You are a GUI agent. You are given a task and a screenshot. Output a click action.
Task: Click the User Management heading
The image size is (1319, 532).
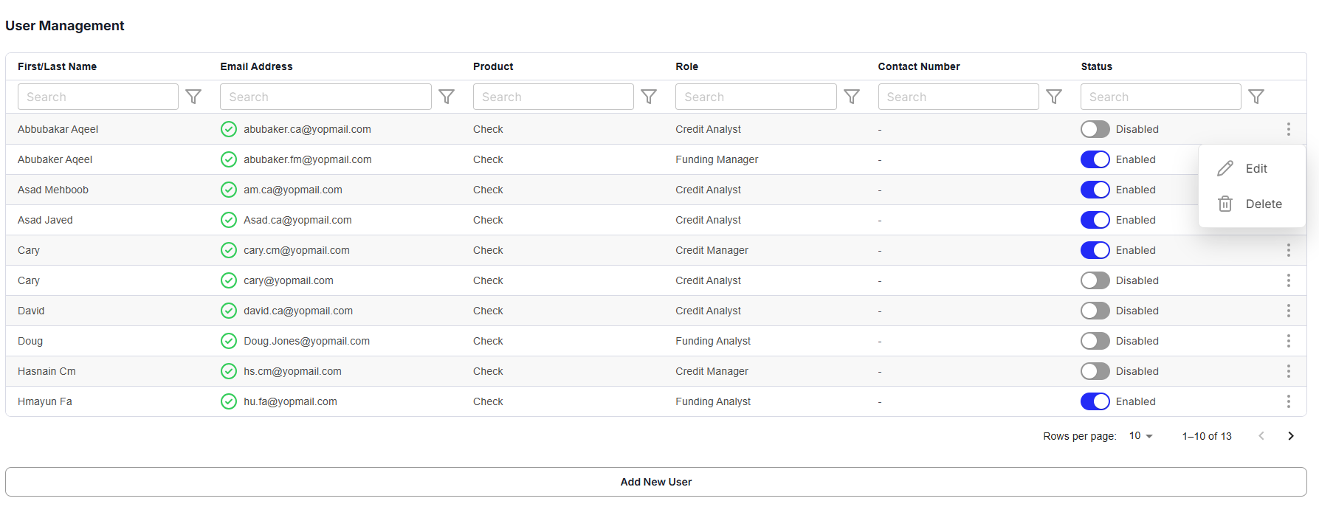tap(65, 26)
